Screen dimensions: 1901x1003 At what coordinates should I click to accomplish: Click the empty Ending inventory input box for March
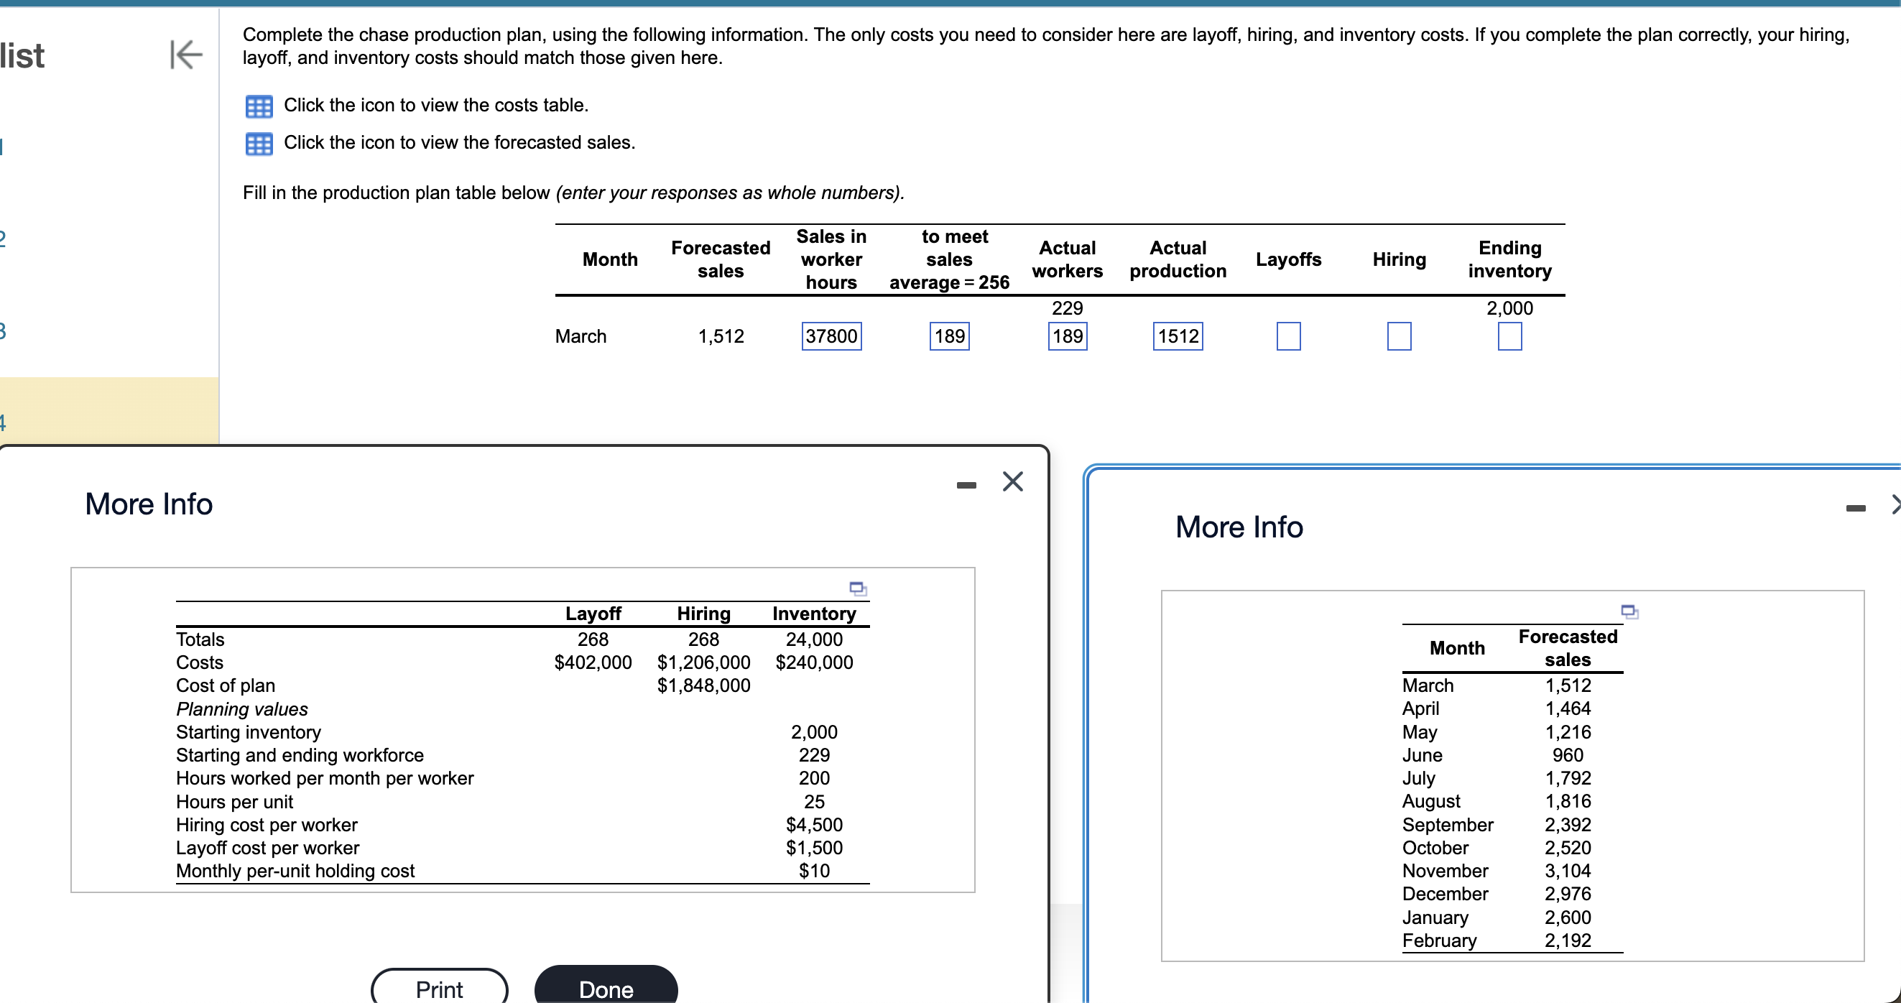(1509, 336)
